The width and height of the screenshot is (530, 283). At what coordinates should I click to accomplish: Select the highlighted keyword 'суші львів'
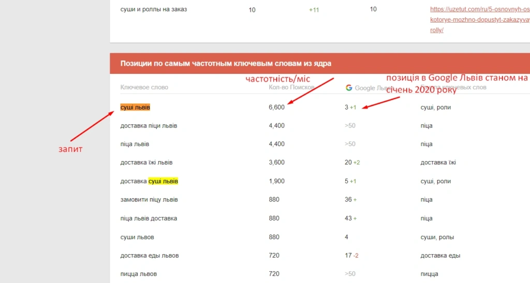click(x=135, y=107)
